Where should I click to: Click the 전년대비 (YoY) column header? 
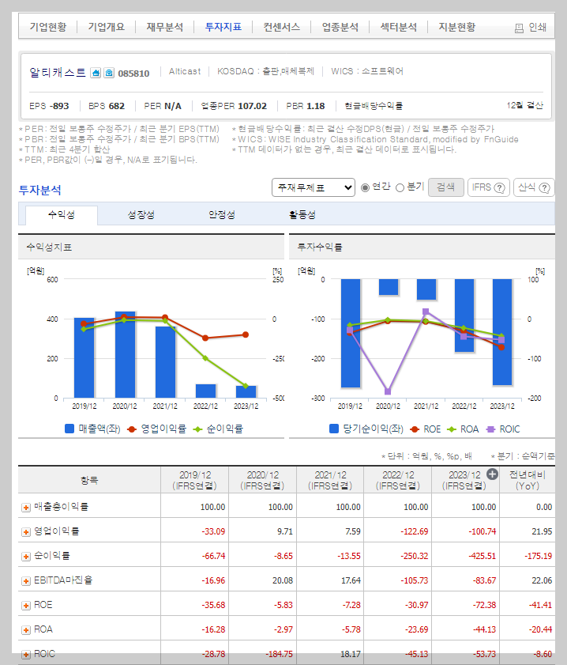(528, 480)
